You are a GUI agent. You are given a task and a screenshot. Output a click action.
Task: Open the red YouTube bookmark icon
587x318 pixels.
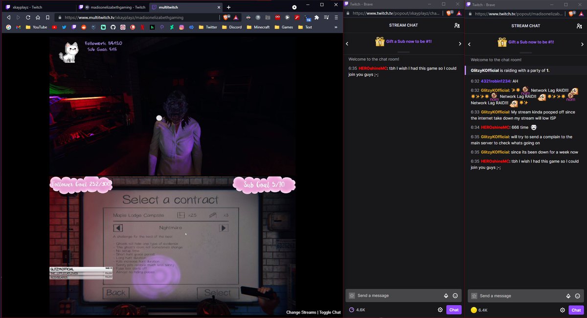(x=54, y=27)
